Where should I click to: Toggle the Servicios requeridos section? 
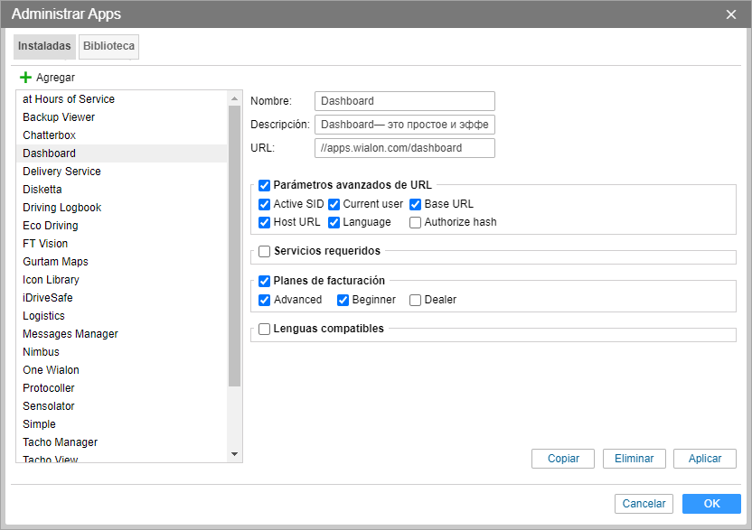click(264, 252)
